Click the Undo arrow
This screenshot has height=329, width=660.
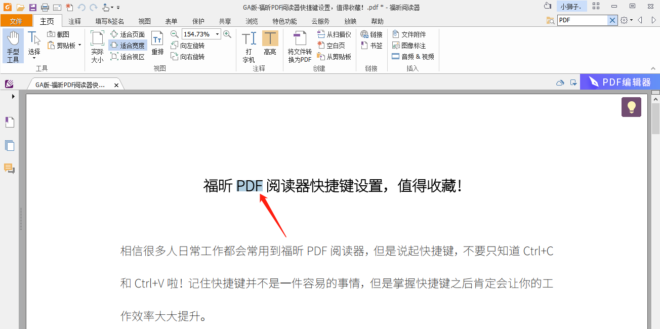pos(81,7)
